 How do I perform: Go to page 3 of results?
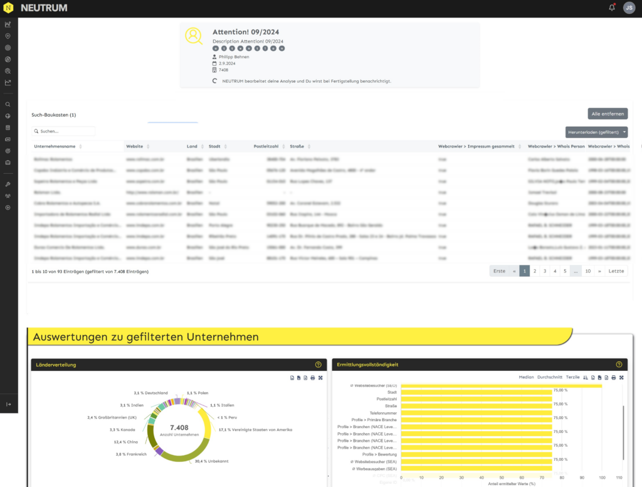coord(545,271)
